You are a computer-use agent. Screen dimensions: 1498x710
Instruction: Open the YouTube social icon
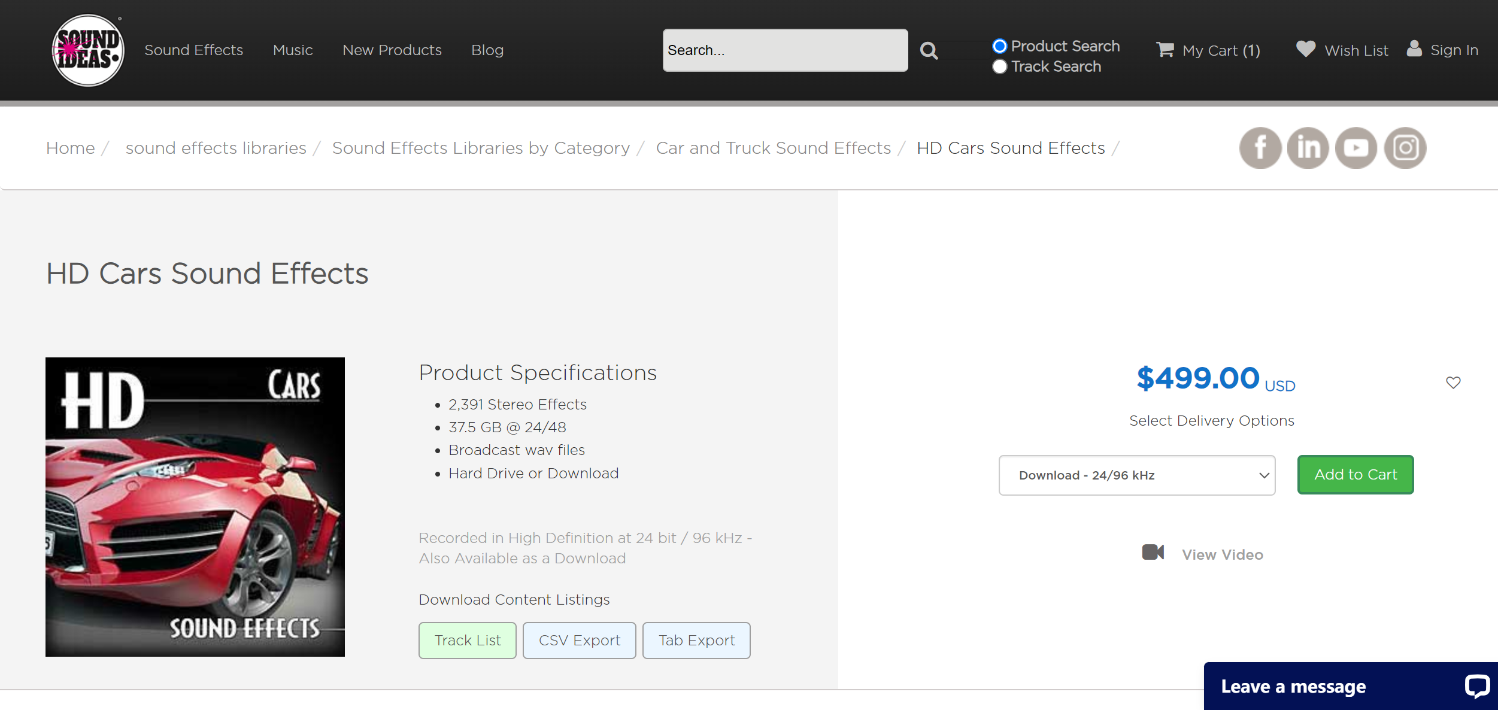pos(1356,147)
